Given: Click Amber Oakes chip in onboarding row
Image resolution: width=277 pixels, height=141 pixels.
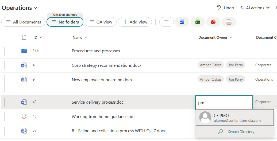Looking at the screenshot, I should tap(211, 79).
